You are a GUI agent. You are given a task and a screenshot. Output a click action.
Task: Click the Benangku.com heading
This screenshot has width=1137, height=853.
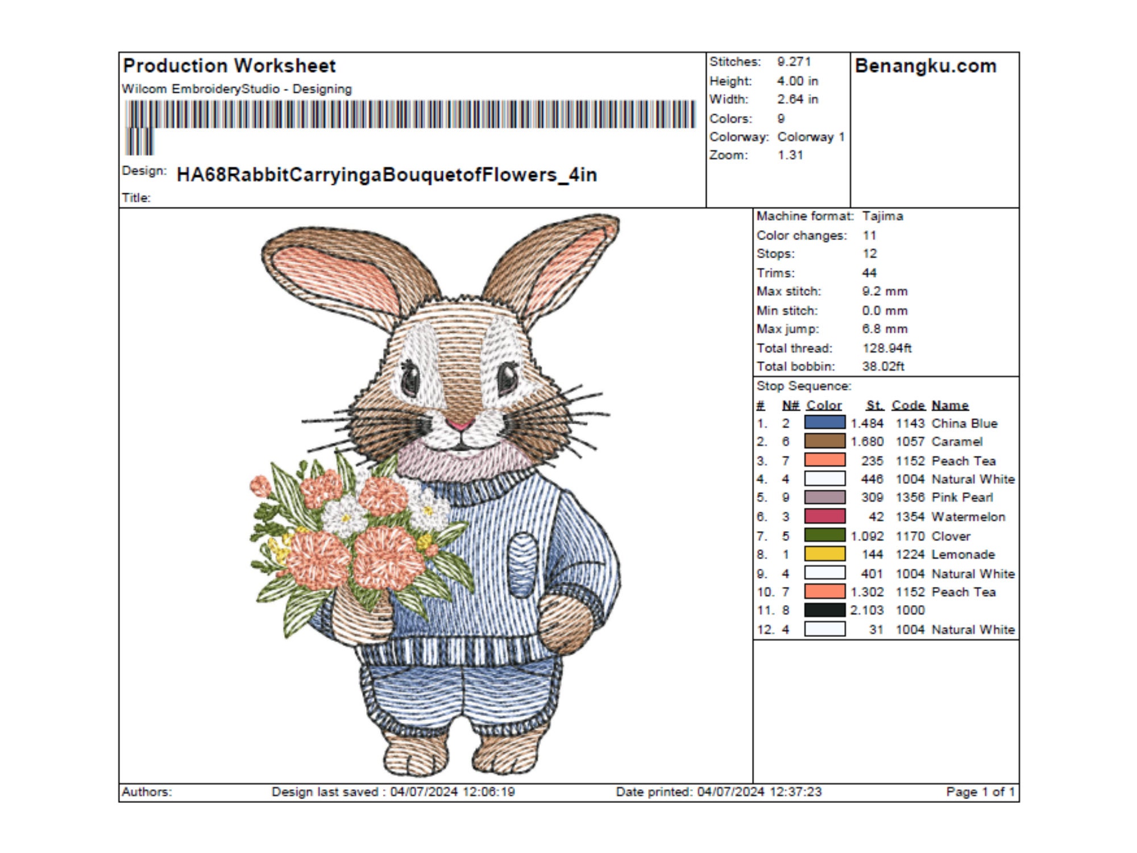tap(926, 66)
